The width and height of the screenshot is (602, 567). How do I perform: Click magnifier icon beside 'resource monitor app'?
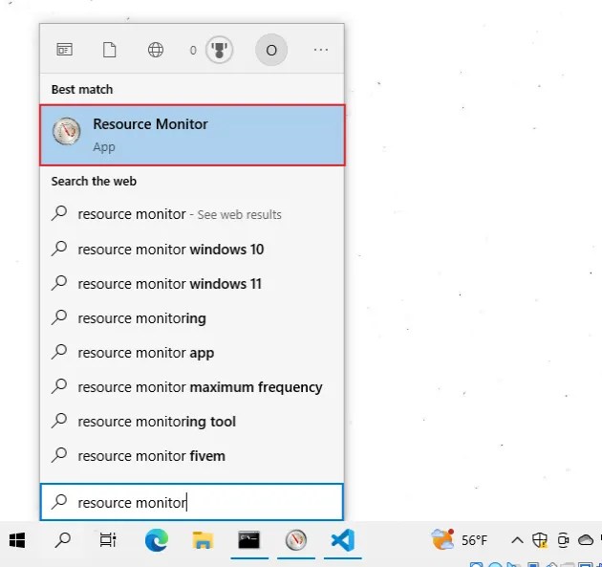[x=59, y=352]
